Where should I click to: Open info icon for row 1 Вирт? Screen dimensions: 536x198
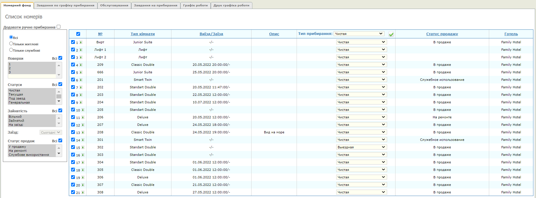click(81, 42)
